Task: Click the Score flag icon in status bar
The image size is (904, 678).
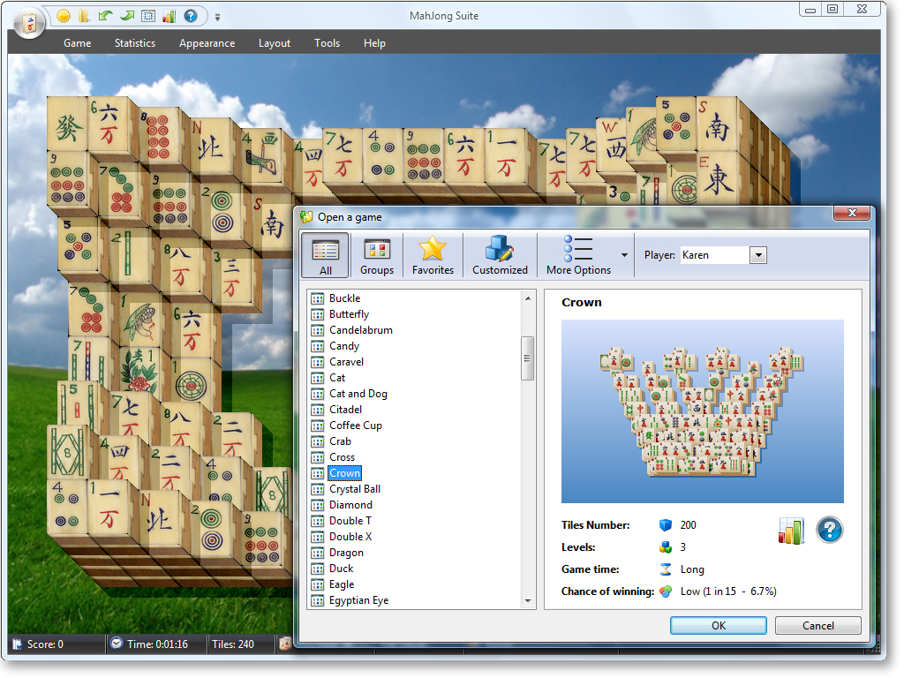Action: pos(18,644)
